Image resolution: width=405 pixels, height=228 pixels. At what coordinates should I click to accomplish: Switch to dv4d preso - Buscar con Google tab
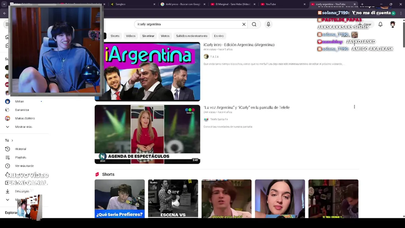tap(183, 4)
